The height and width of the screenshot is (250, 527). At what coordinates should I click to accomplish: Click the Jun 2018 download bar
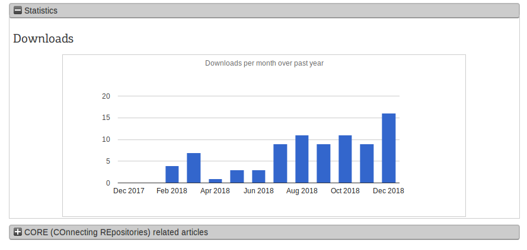click(258, 176)
